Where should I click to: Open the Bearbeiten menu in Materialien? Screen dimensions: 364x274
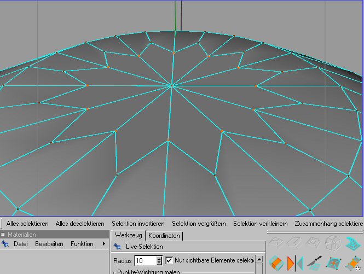(49, 244)
